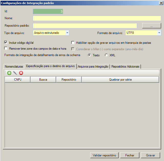Select XML radio option for schema errors
The image size is (164, 161).
(106, 55)
